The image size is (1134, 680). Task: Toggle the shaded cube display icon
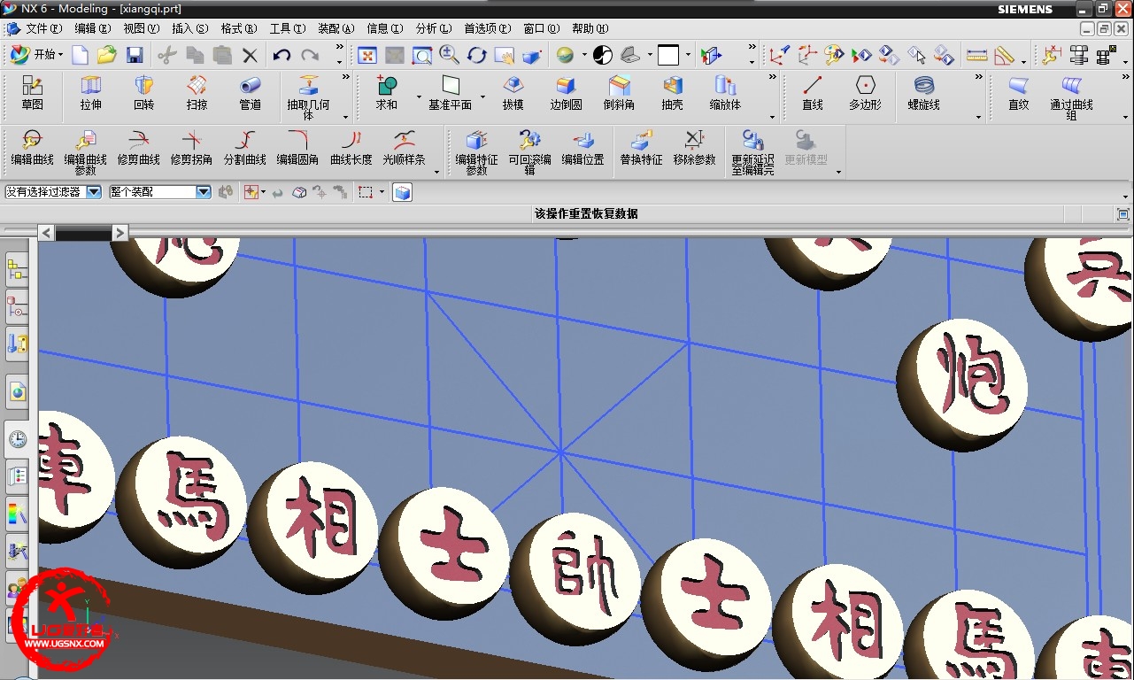point(402,191)
